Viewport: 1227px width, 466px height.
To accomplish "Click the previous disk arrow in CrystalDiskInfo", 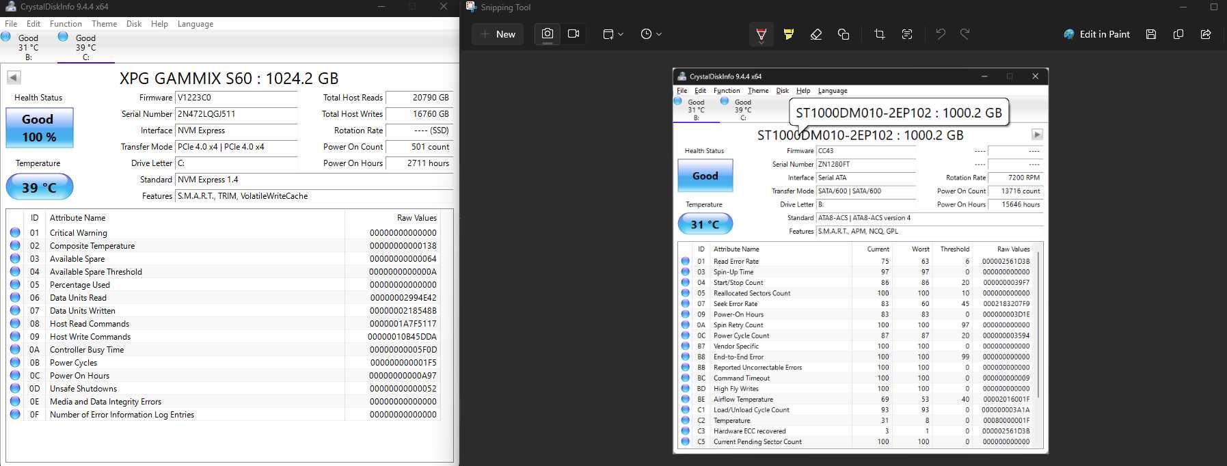I will click(x=14, y=77).
